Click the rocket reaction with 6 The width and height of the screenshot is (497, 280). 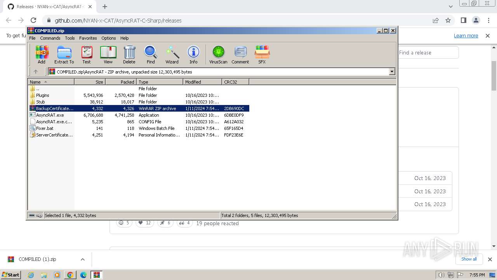pyautogui.click(x=165, y=223)
